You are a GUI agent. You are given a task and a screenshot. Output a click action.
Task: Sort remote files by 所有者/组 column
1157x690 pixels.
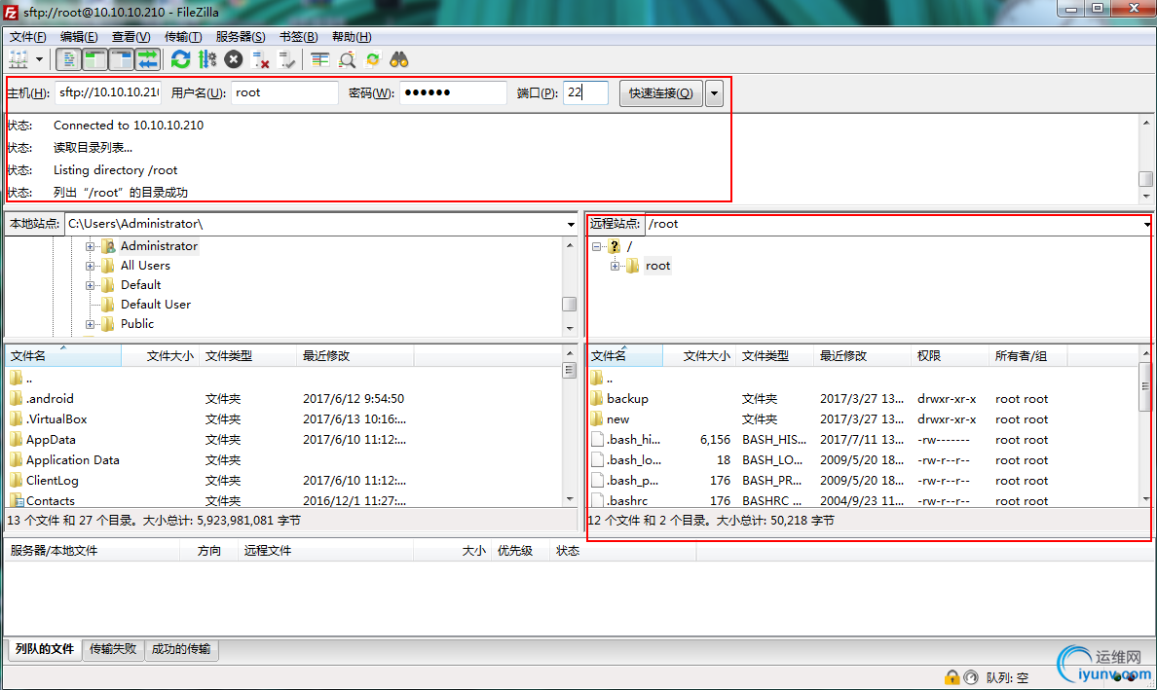point(1027,356)
